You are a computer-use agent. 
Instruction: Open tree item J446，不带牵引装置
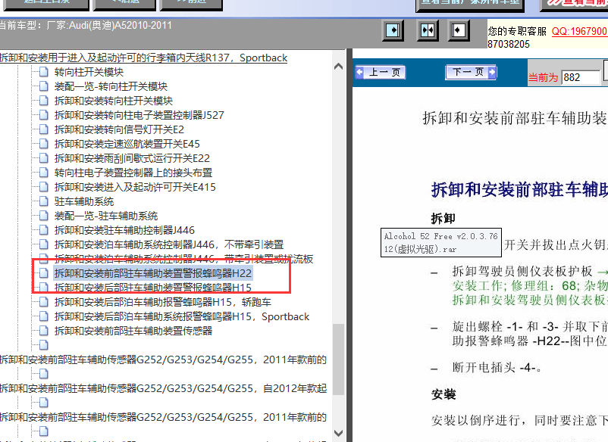[169, 244]
